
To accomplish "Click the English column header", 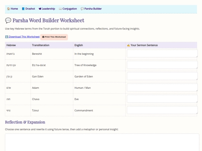I will pos(100,45).
